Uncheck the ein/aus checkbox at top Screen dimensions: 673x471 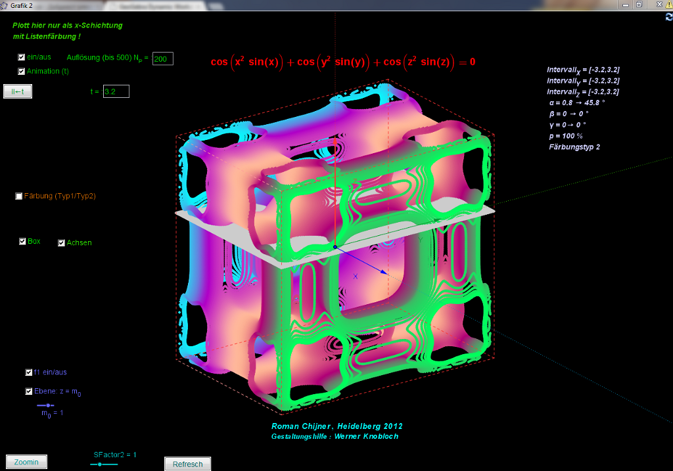pyautogui.click(x=22, y=57)
